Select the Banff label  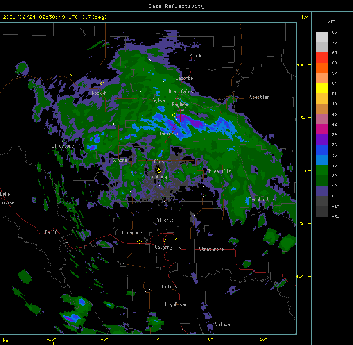coord(51,232)
